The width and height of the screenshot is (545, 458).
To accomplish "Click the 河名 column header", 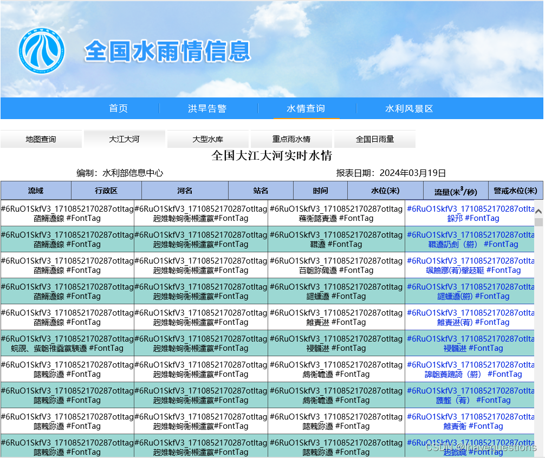I will [185, 191].
